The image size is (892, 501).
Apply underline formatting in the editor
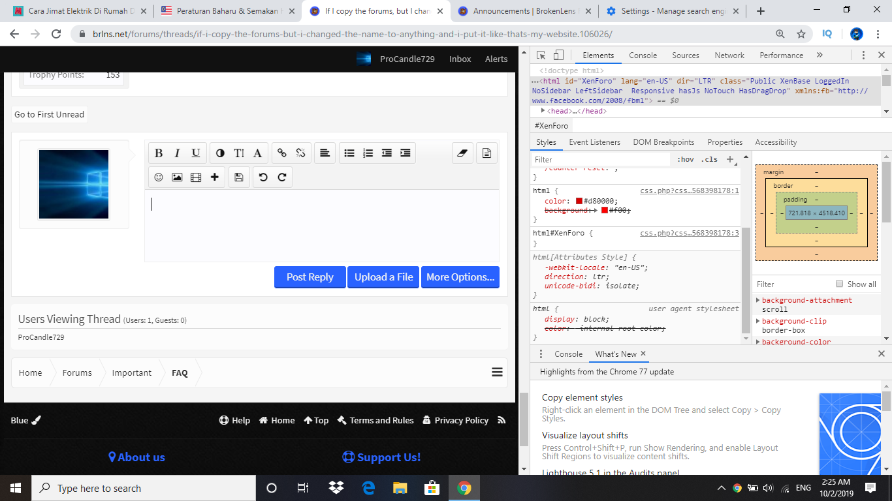click(196, 153)
